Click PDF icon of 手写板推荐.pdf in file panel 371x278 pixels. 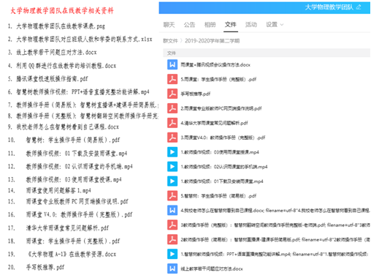point(172,94)
